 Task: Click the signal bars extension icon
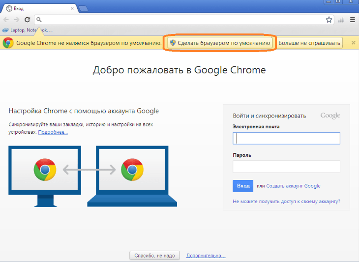[341, 20]
